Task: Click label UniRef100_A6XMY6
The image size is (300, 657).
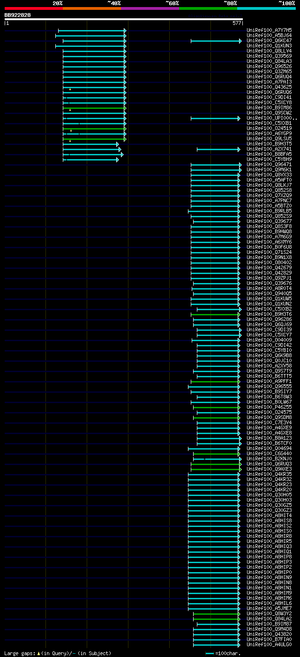Action: click(x=269, y=242)
